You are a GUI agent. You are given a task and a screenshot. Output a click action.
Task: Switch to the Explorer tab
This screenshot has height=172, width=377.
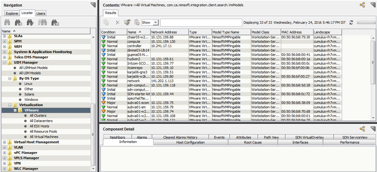12,13
